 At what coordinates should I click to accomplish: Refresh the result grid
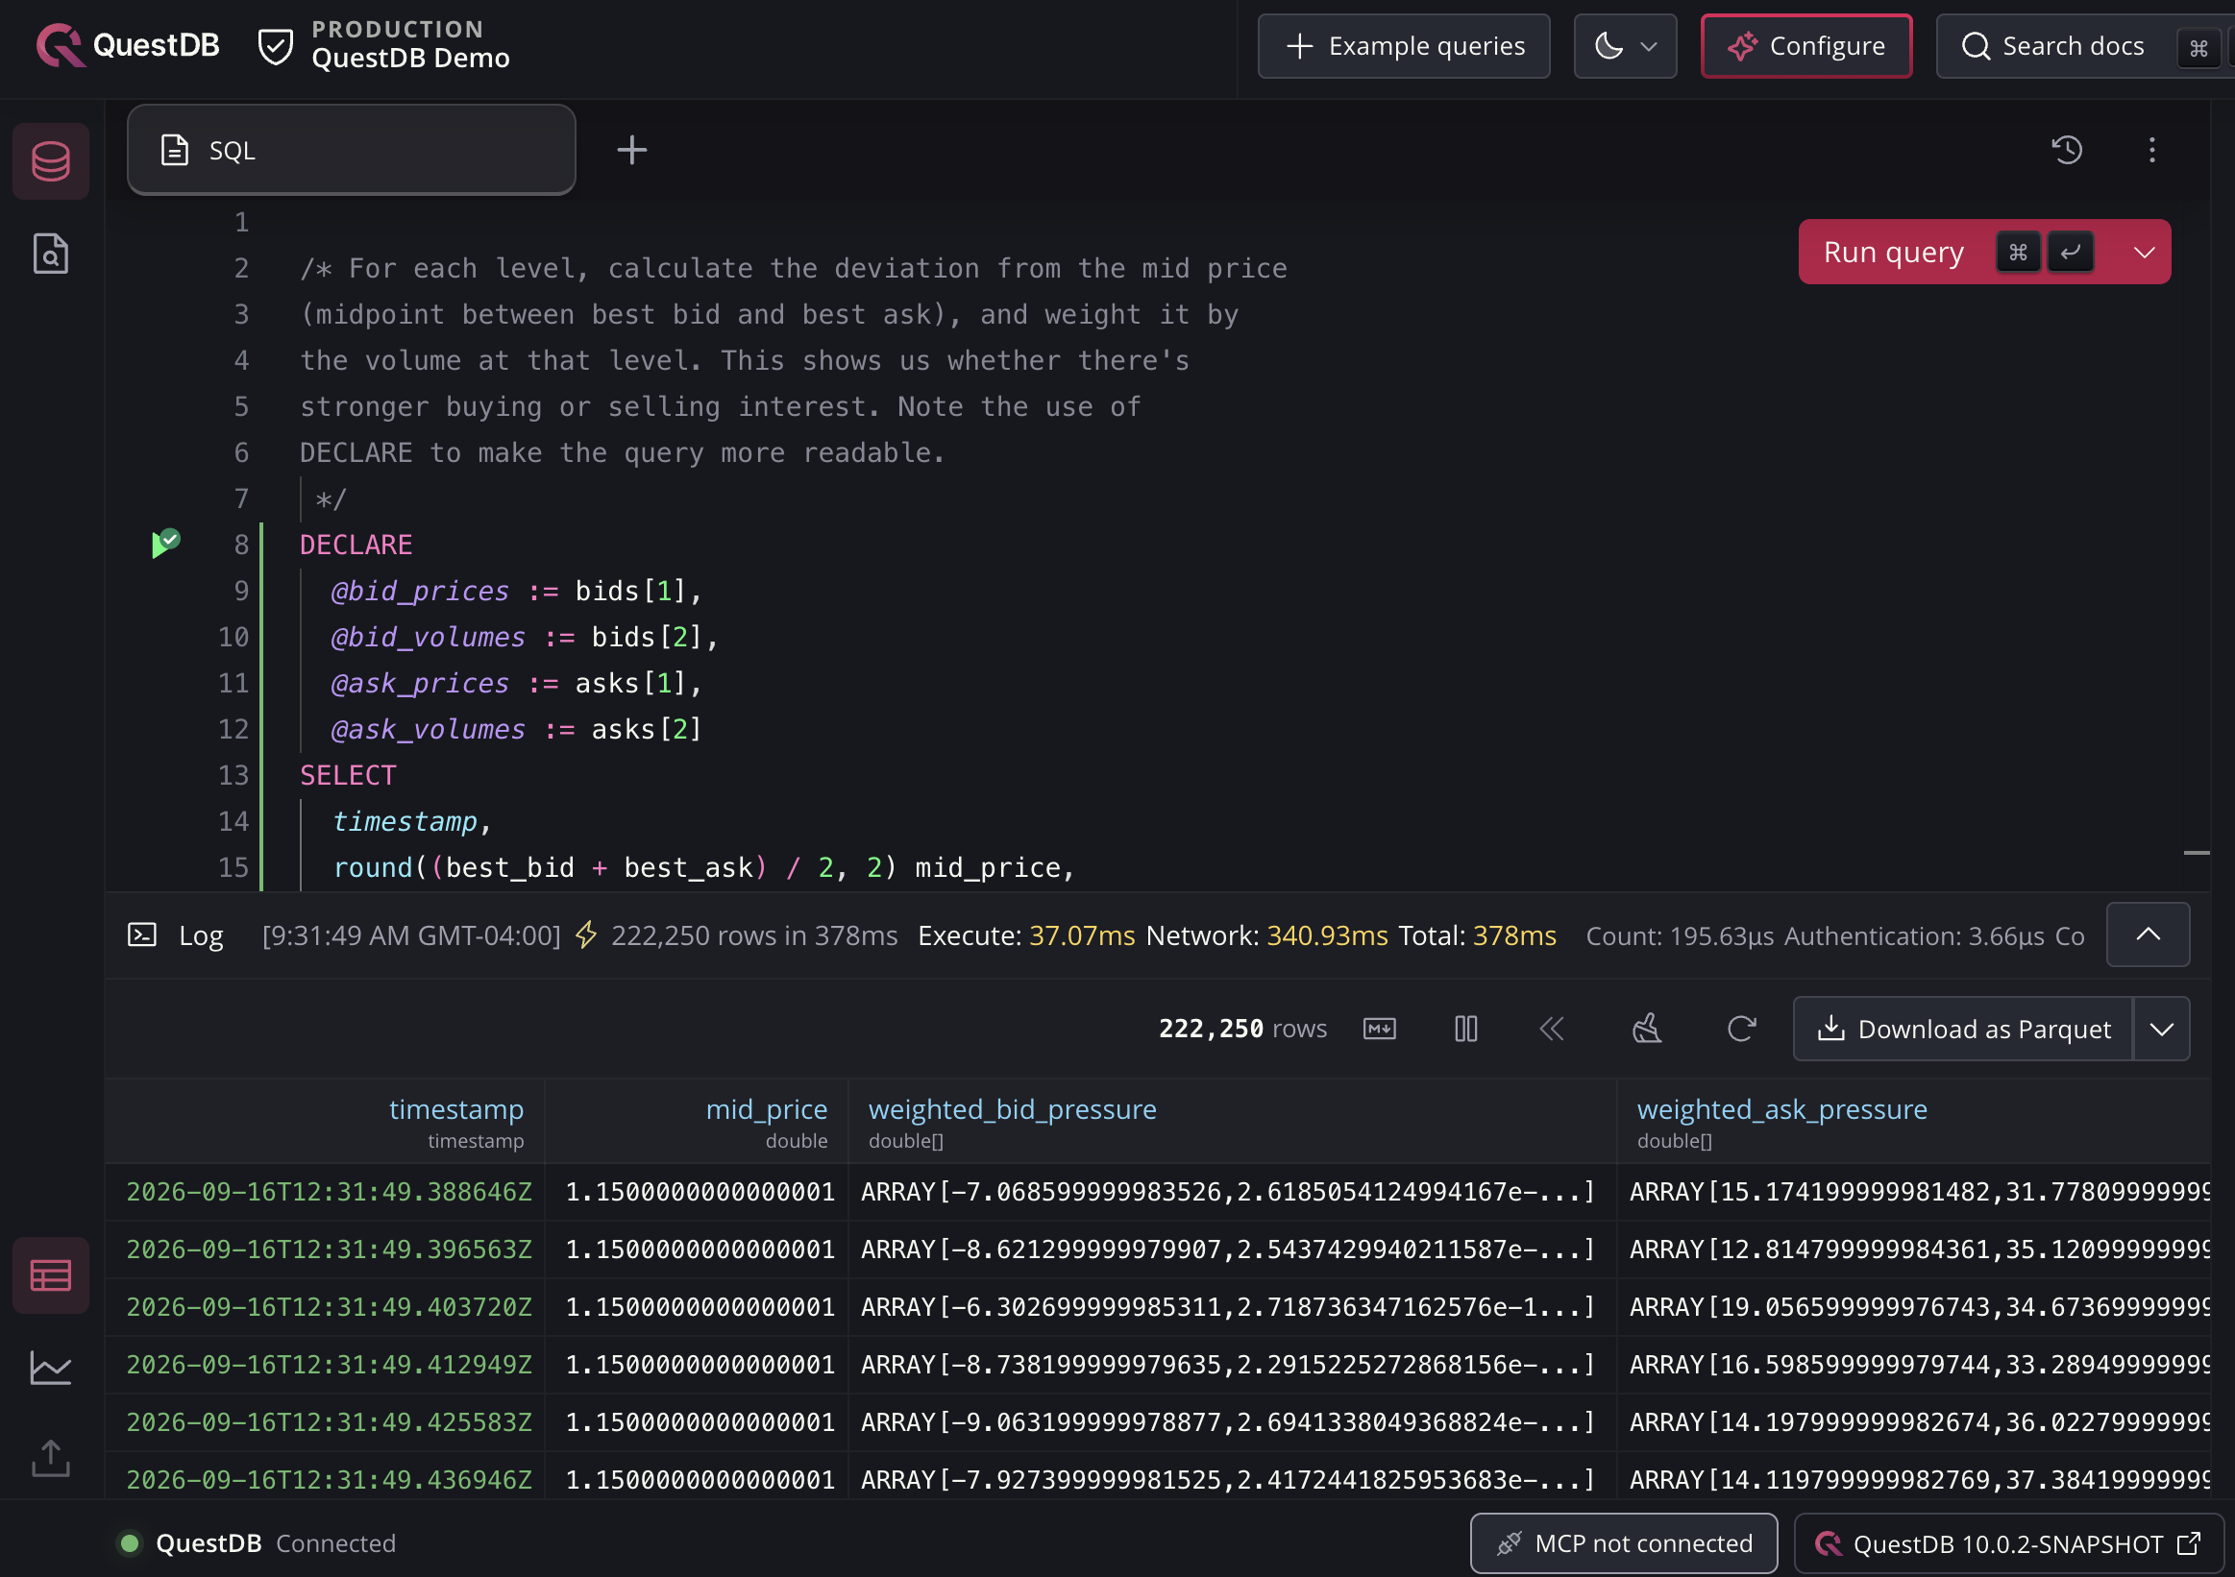(x=1741, y=1029)
